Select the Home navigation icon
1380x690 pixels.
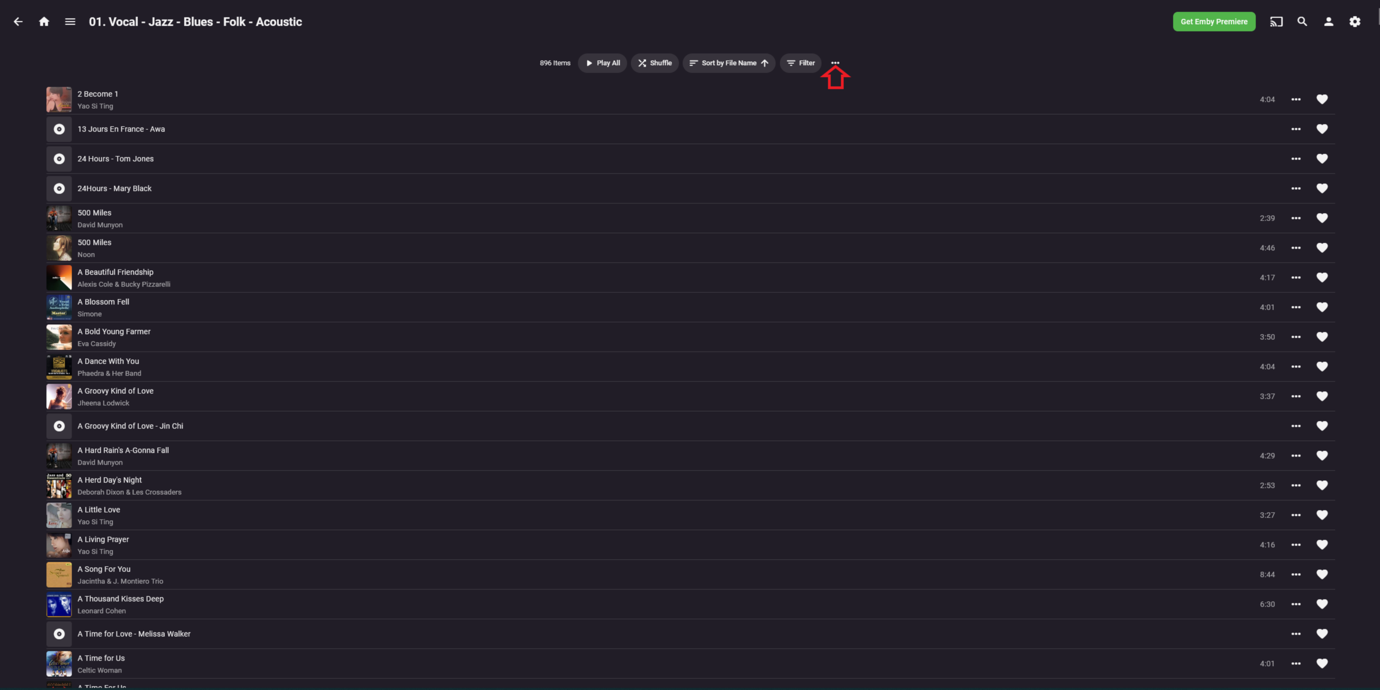(x=44, y=21)
